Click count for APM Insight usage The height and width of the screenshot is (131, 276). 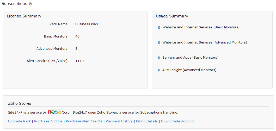(x=159, y=70)
